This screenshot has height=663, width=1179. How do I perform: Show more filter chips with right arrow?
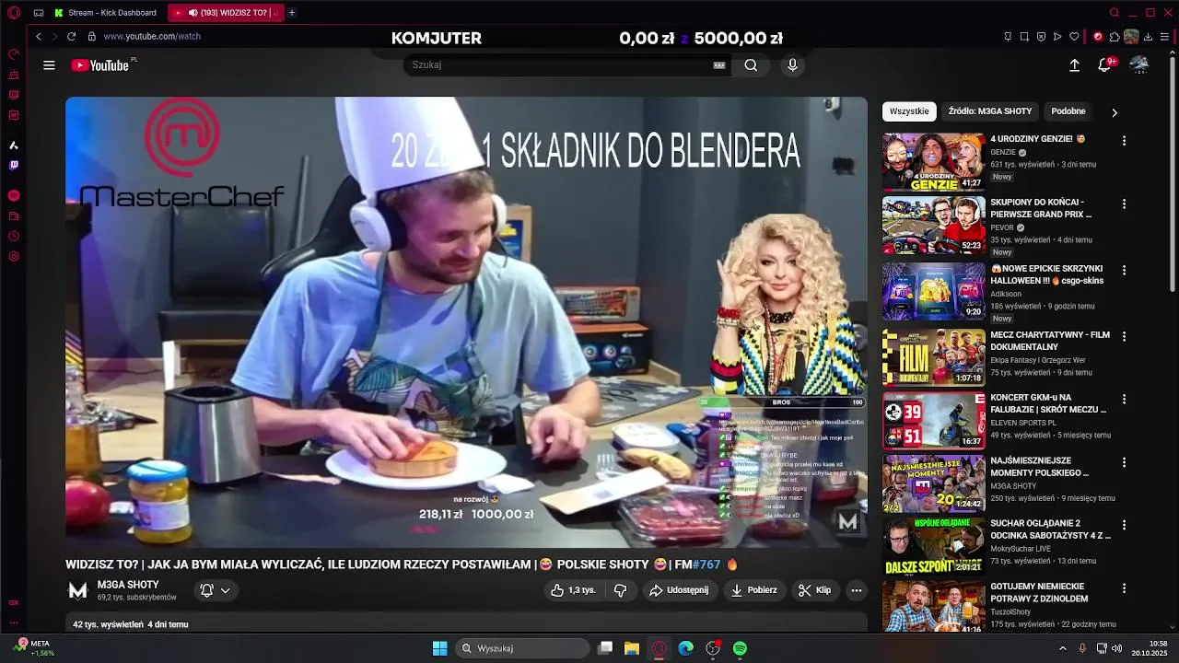(x=1114, y=112)
